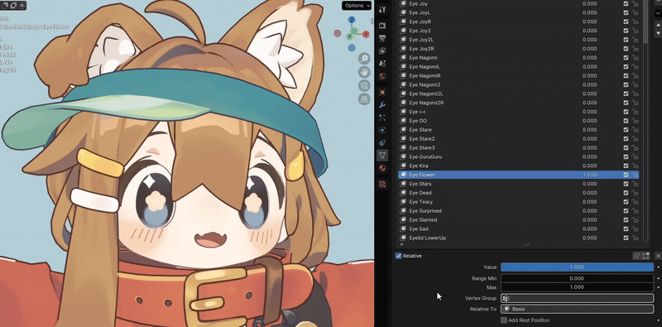This screenshot has width=662, height=327.
Task: Open the Relative To Basis selector
Action: click(577, 310)
